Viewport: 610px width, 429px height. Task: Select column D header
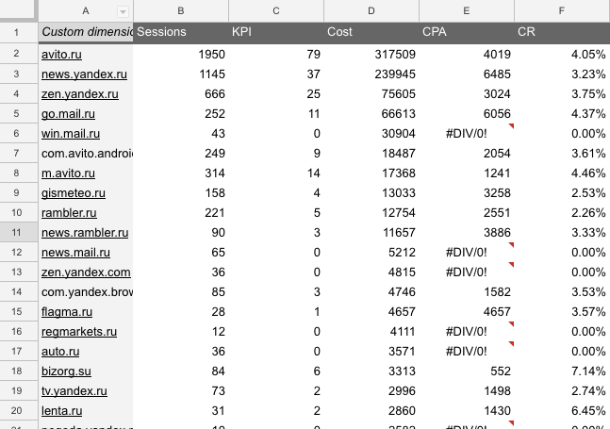[371, 10]
